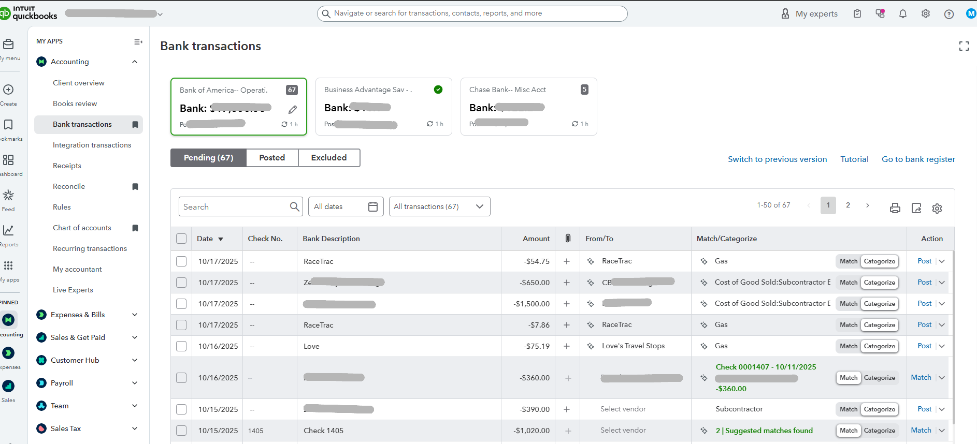Viewport: 977px width, 444px height.
Task: Expand the Team section
Action: [135, 406]
